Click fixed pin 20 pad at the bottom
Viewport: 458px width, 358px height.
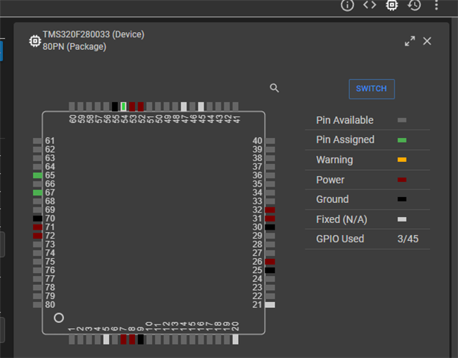236,339
